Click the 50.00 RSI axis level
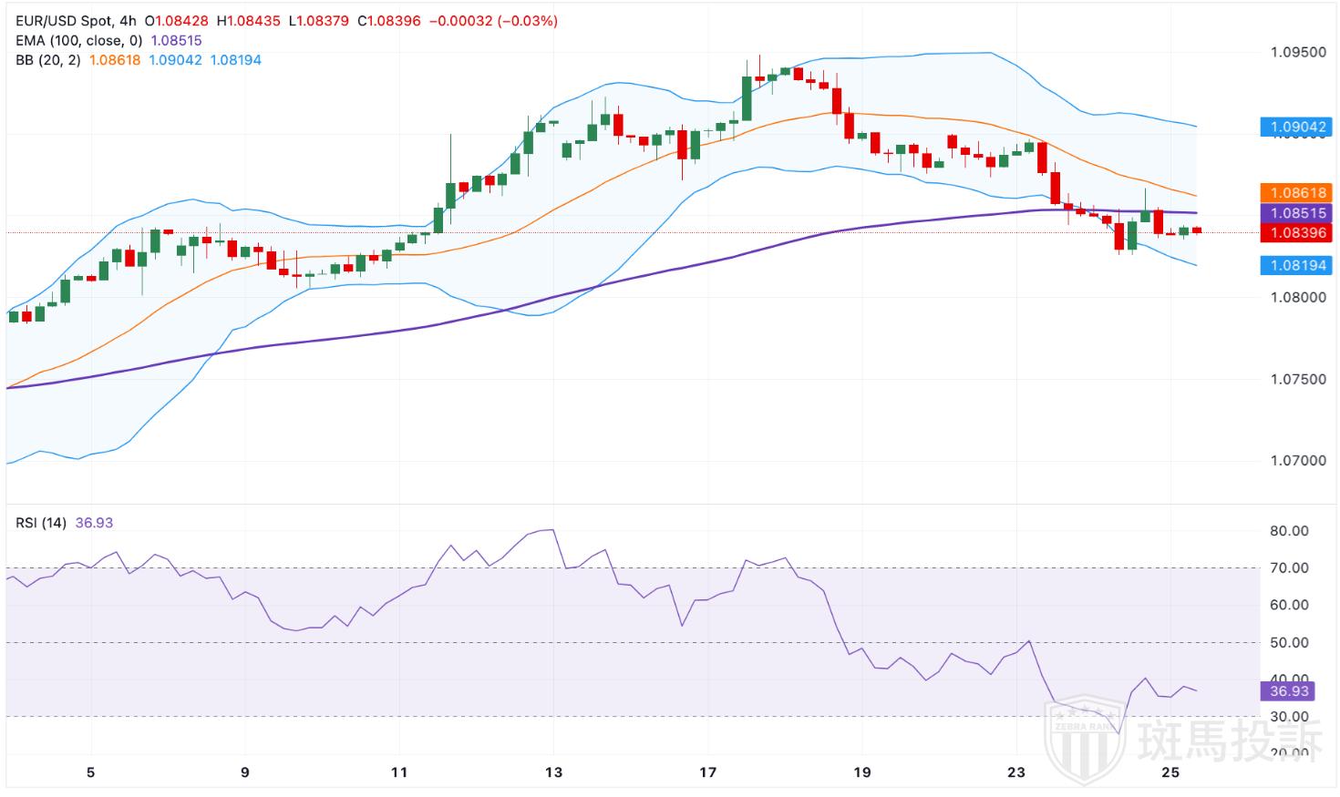The height and width of the screenshot is (797, 1340). [1289, 643]
